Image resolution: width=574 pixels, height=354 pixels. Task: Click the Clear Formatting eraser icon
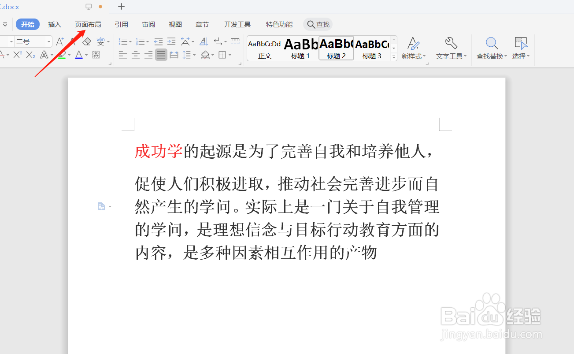coord(86,41)
